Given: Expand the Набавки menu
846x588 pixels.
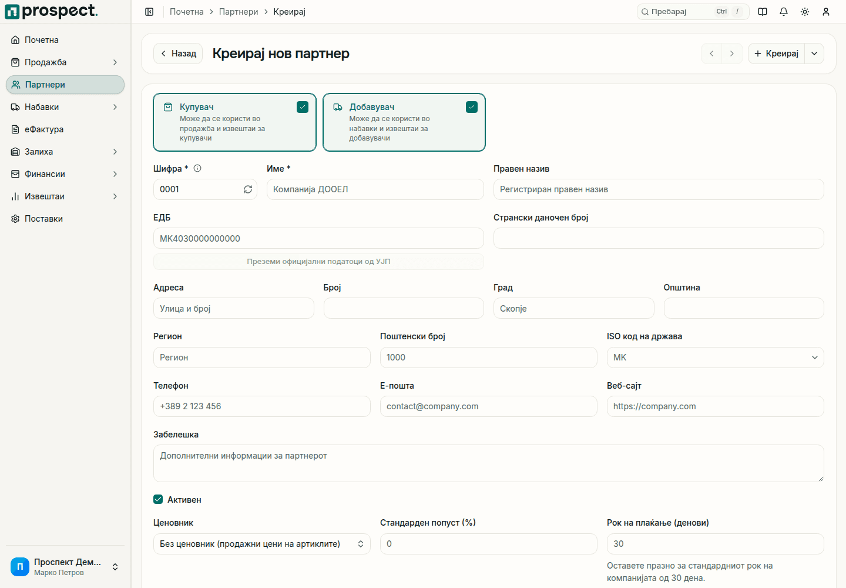Looking at the screenshot, I should pos(65,107).
